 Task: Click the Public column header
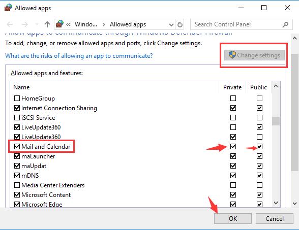tap(258, 87)
